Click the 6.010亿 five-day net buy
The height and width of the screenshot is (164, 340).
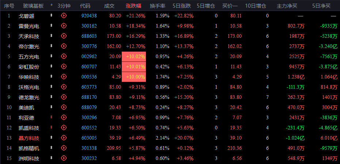(329, 138)
